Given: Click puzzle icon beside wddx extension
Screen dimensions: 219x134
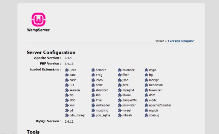Looking at the screenshot, I should click(146, 100).
